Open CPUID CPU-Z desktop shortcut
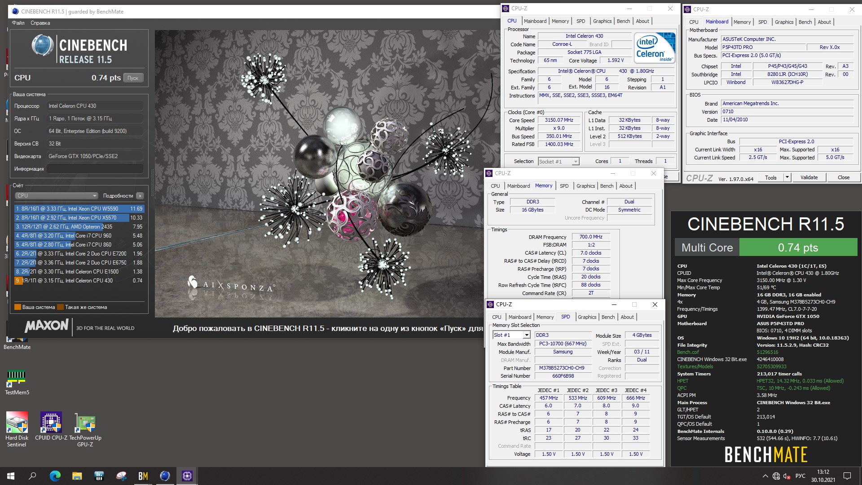 coord(51,426)
